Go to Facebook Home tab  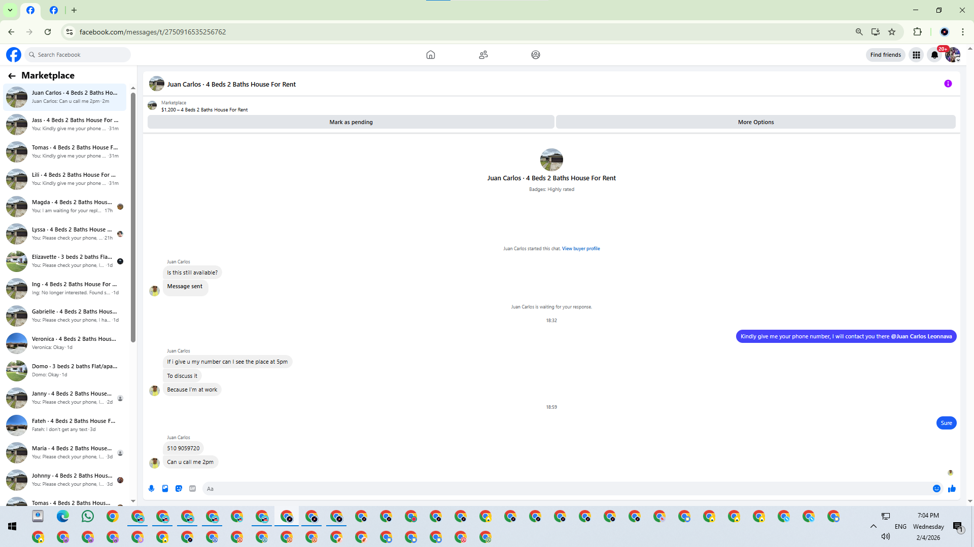click(x=431, y=55)
